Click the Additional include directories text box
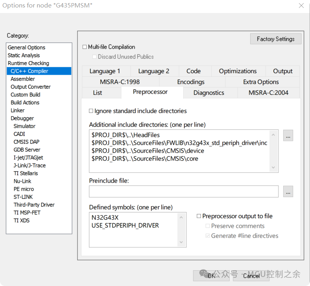This screenshot has height=286, width=310. click(184, 151)
